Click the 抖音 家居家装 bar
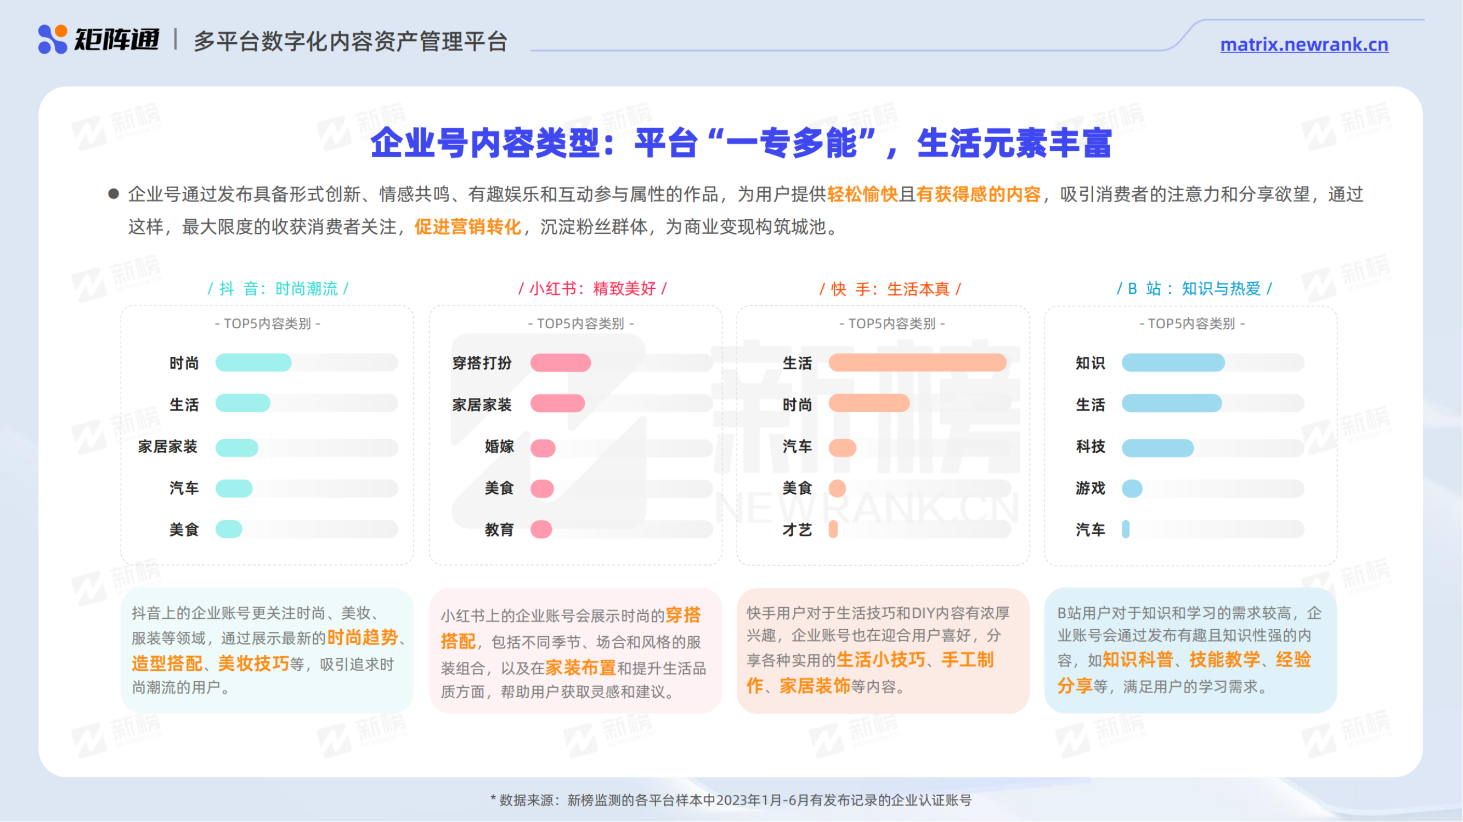Viewport: 1463px width, 822px height. click(237, 448)
